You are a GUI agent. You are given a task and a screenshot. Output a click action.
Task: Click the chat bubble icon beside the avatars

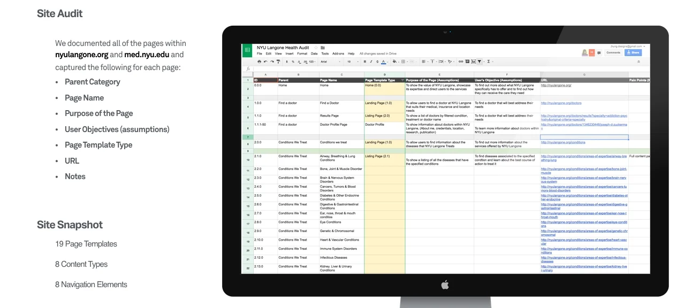(599, 53)
